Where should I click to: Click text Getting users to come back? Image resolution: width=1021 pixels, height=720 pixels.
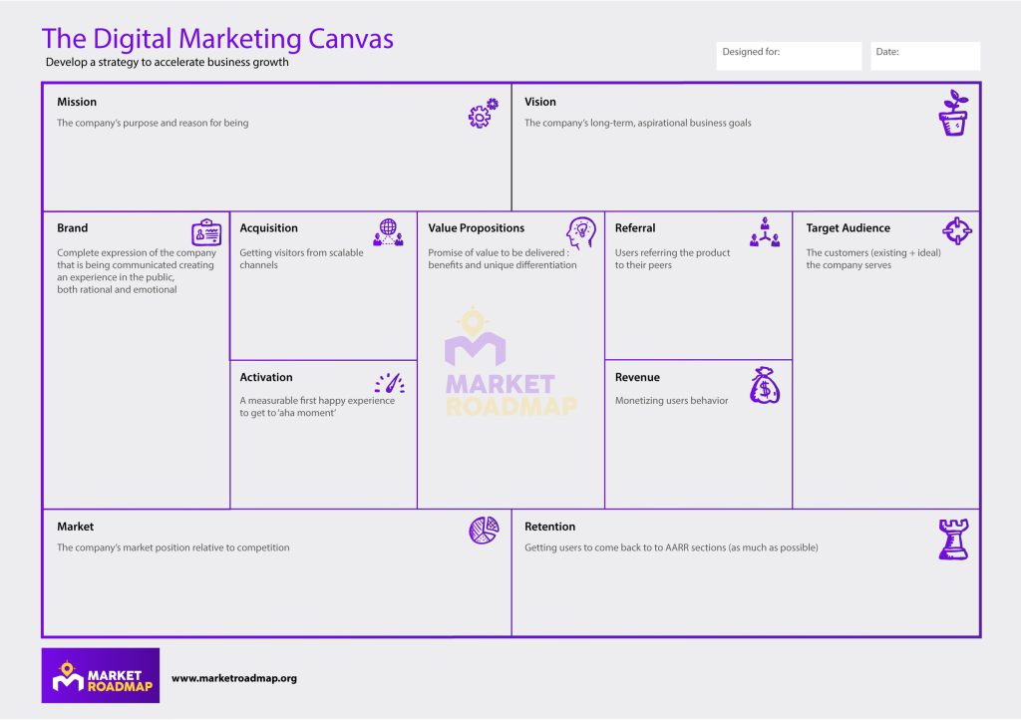click(x=671, y=547)
